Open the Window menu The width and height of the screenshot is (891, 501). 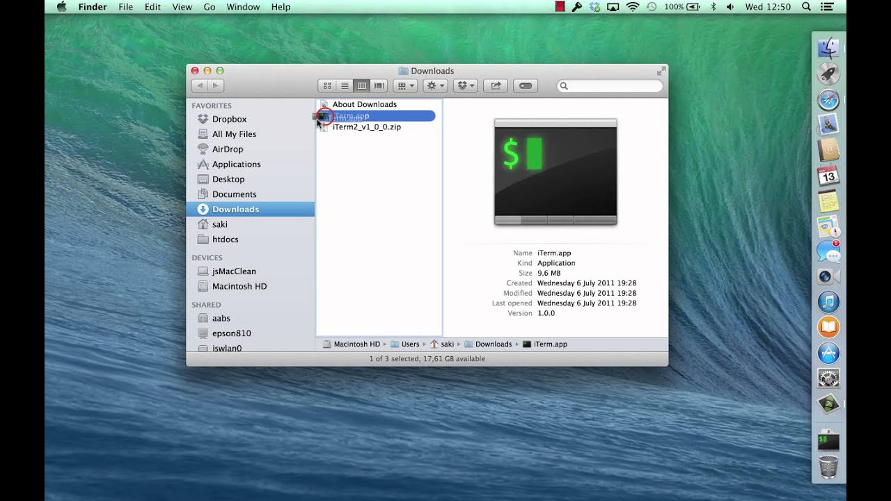[243, 7]
